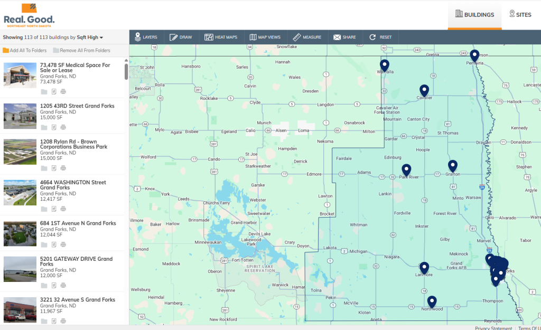Open the Layers tool in map toolbar

click(146, 37)
